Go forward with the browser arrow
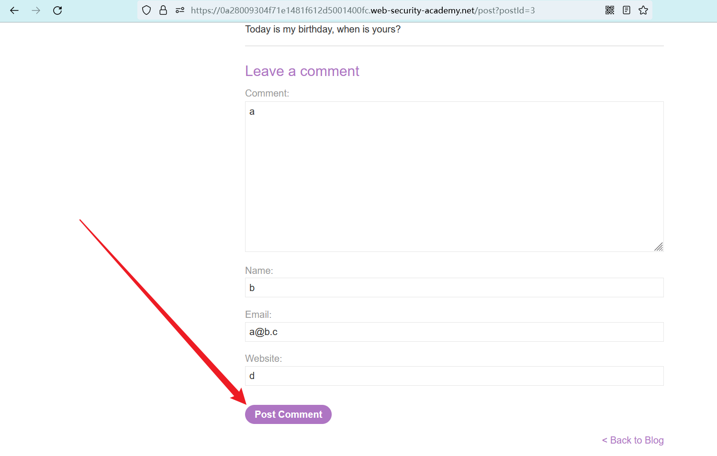The image size is (717, 456). [36, 11]
